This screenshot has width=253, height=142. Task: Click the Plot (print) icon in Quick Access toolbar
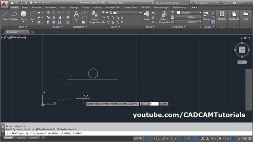tap(31, 3)
